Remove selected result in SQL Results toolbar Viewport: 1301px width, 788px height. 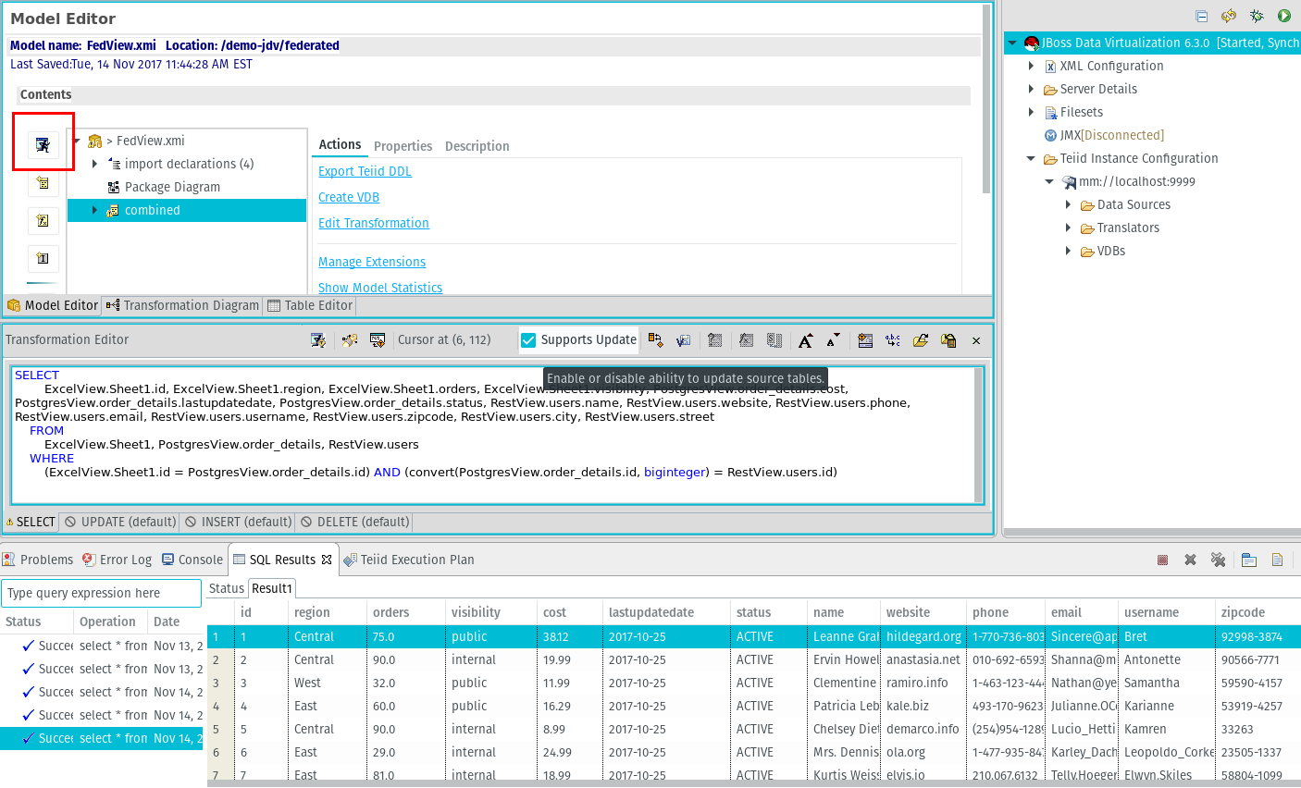[x=1191, y=560]
